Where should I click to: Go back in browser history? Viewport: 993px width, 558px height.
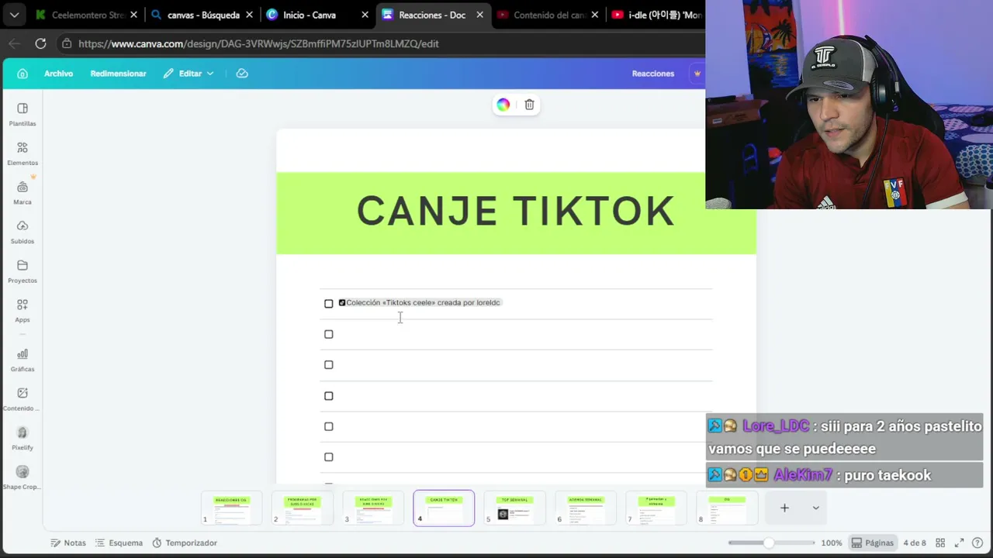click(14, 43)
